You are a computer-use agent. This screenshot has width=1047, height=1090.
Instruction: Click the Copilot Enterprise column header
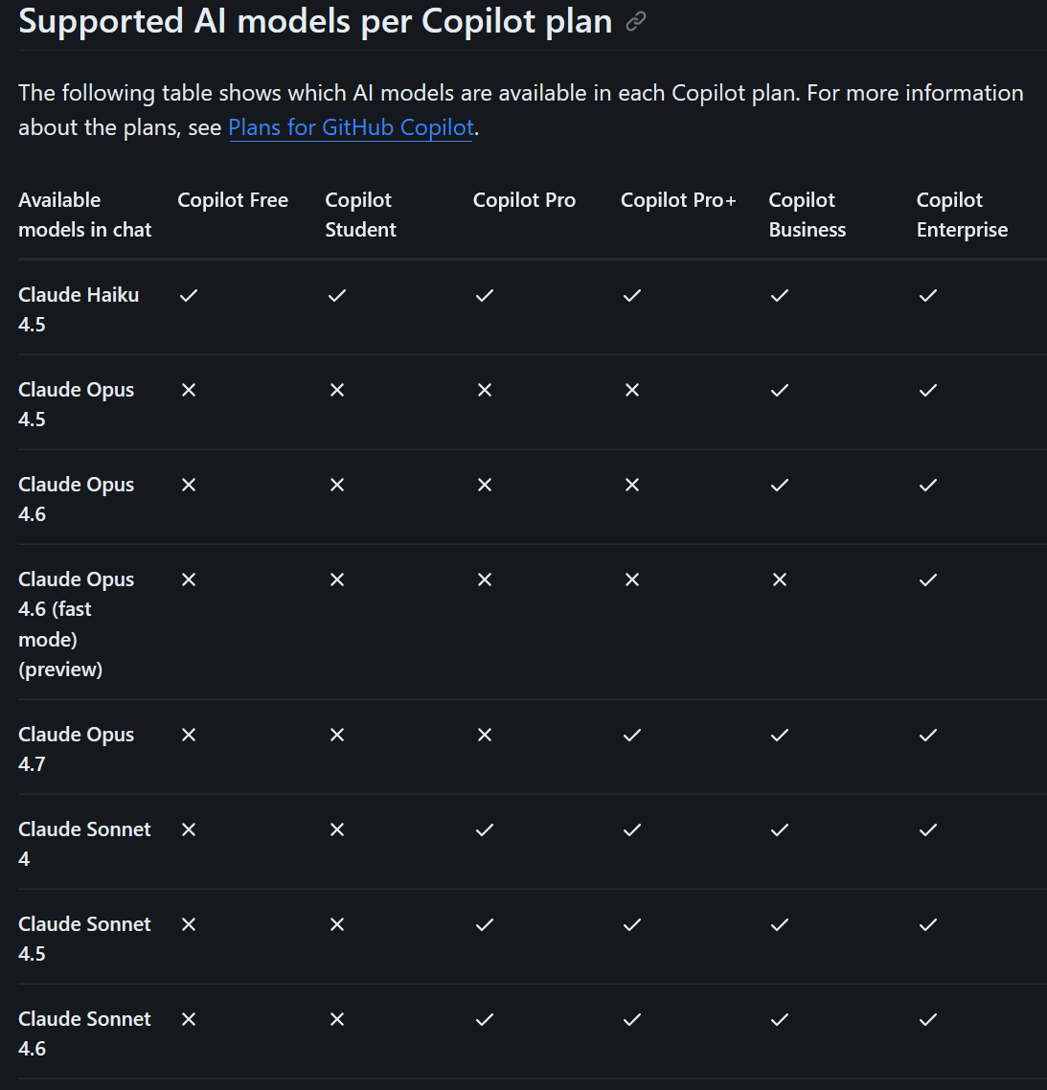pos(962,215)
